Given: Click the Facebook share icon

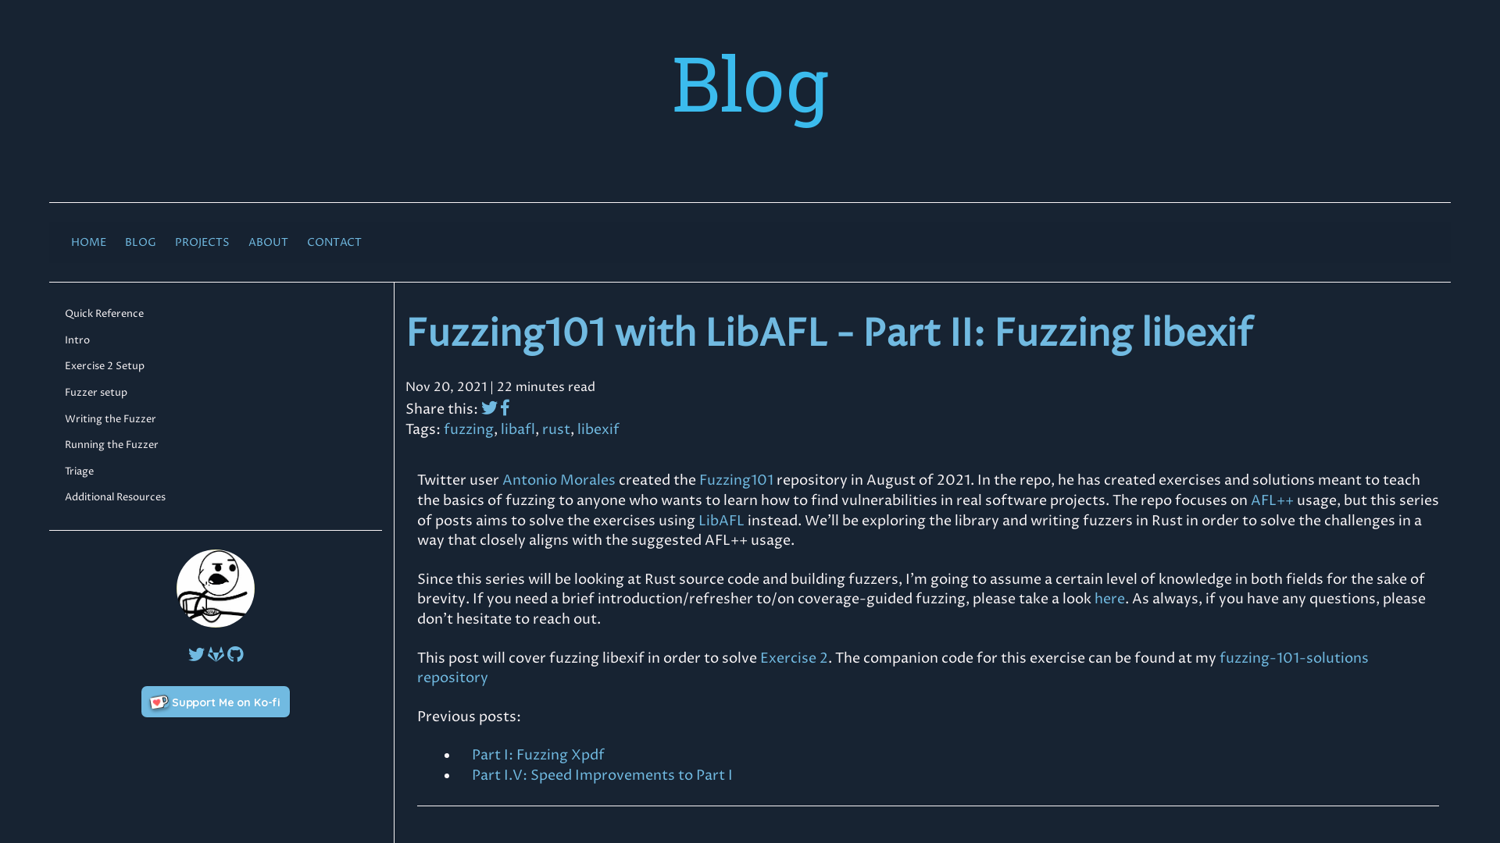Looking at the screenshot, I should pyautogui.click(x=505, y=407).
